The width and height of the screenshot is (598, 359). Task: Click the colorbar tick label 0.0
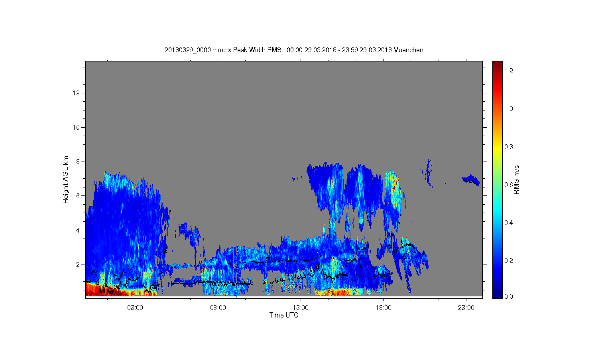pos(509,297)
